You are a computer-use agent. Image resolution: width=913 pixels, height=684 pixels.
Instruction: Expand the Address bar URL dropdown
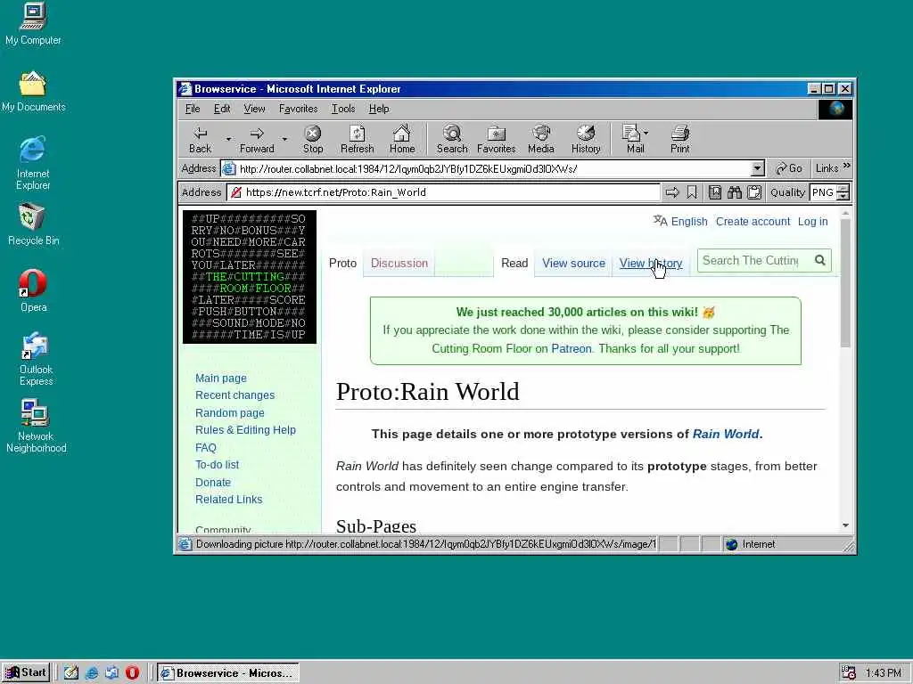click(757, 168)
